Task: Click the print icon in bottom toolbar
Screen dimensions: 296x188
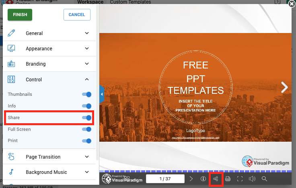Action: pos(228,179)
